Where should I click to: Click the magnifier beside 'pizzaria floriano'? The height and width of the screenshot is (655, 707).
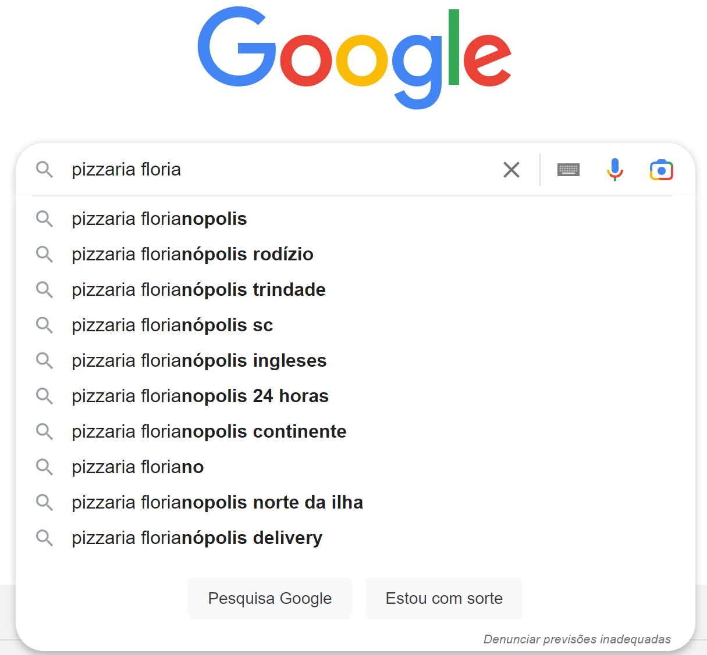click(x=45, y=467)
